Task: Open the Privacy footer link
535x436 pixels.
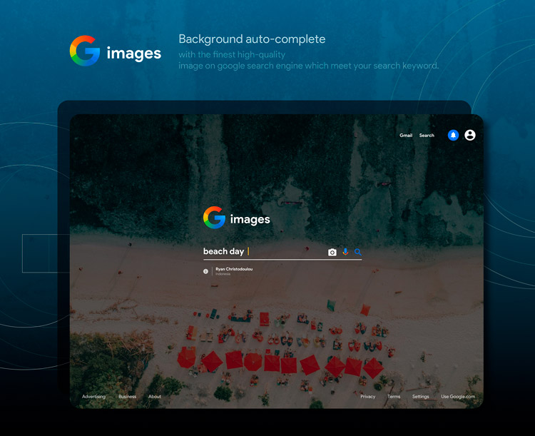Action: coord(368,397)
